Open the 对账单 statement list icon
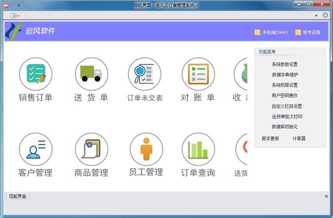333x218 pixels. point(198,74)
